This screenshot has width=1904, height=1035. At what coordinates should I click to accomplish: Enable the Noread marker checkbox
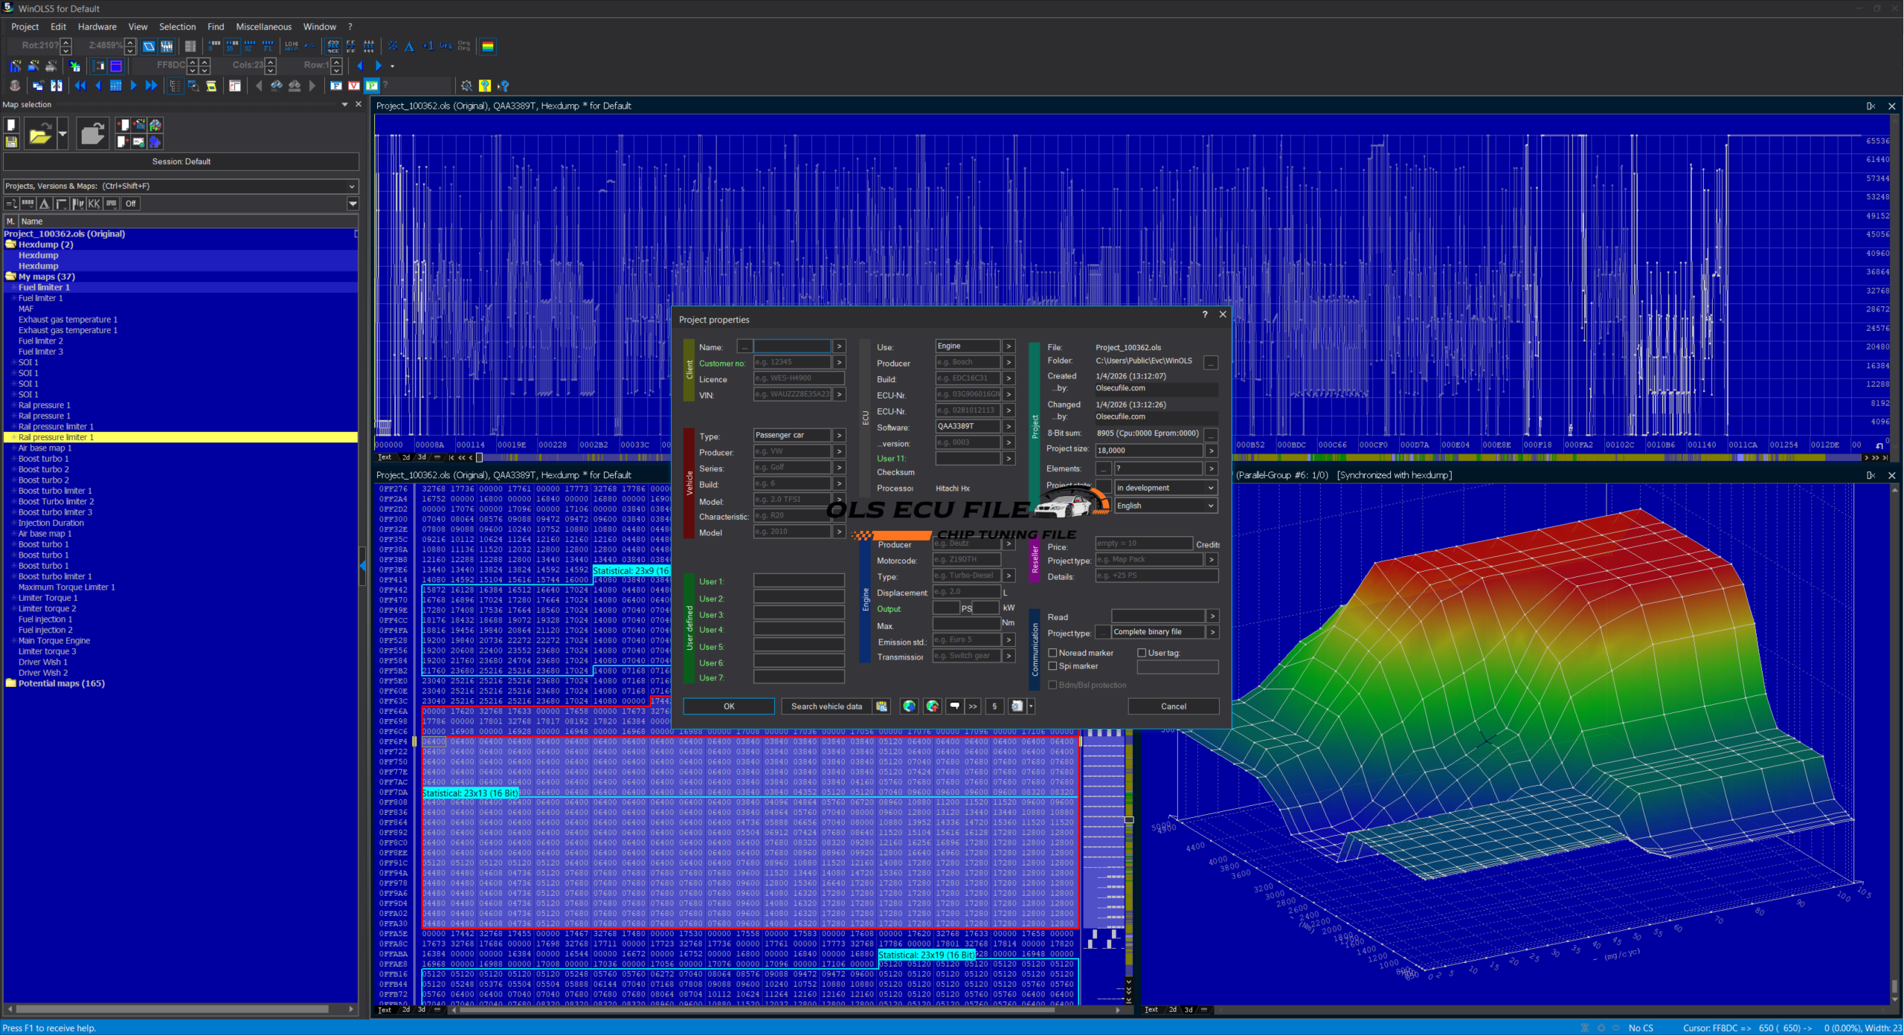point(1052,653)
